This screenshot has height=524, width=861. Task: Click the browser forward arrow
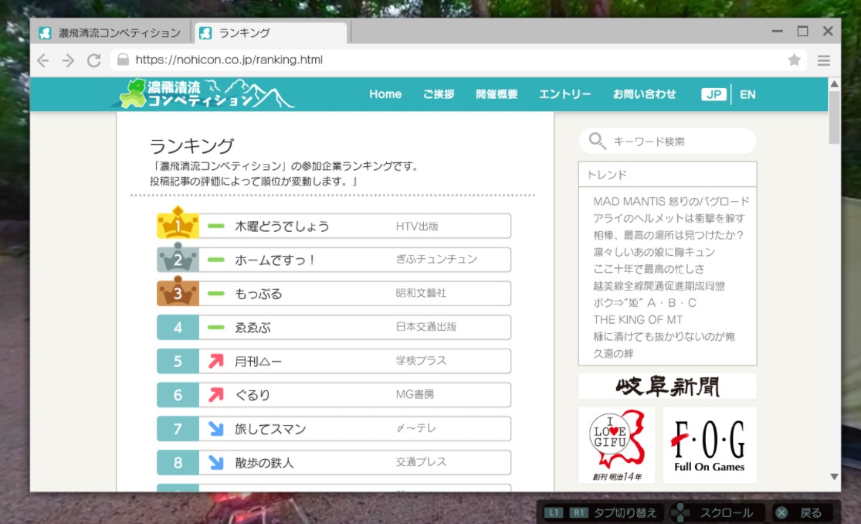point(68,60)
